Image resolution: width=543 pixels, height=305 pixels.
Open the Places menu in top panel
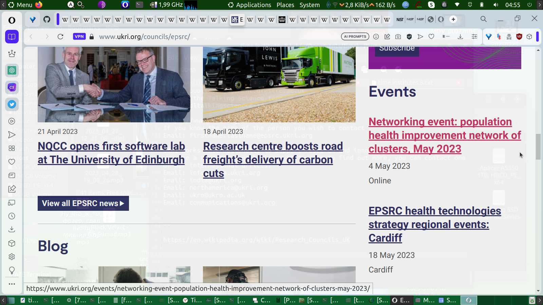tap(285, 5)
